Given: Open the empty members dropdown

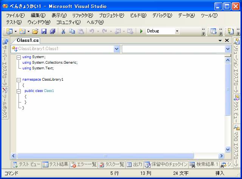Looking at the screenshot, I should [228, 49].
